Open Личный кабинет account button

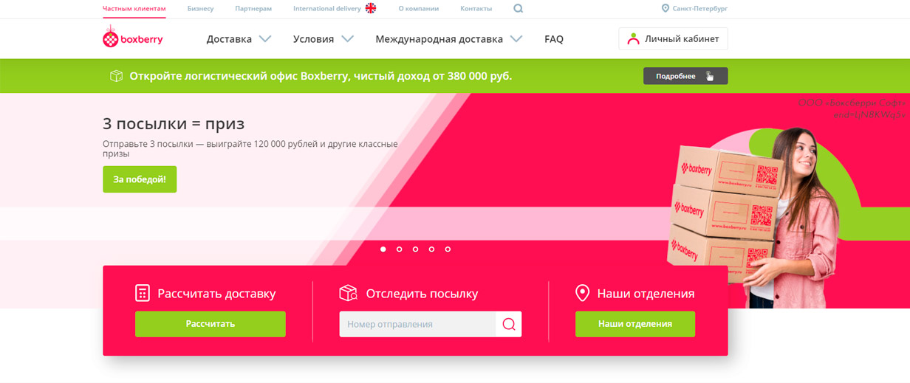[673, 39]
